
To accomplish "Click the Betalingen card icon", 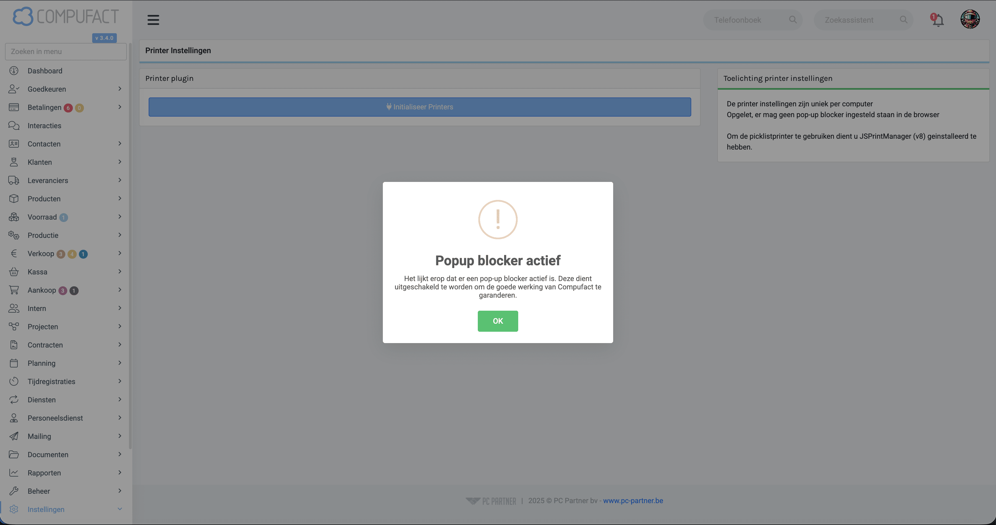I will (14, 107).
